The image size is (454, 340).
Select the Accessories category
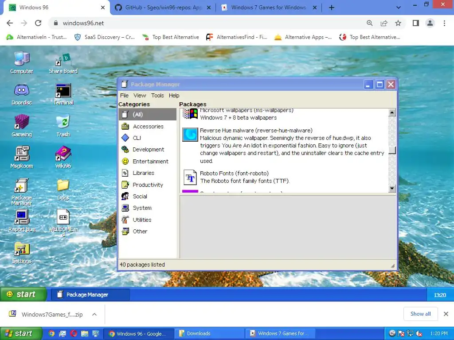(x=147, y=126)
